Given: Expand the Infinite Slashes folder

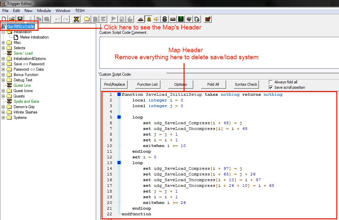Looking at the screenshot, I should point(3,113).
